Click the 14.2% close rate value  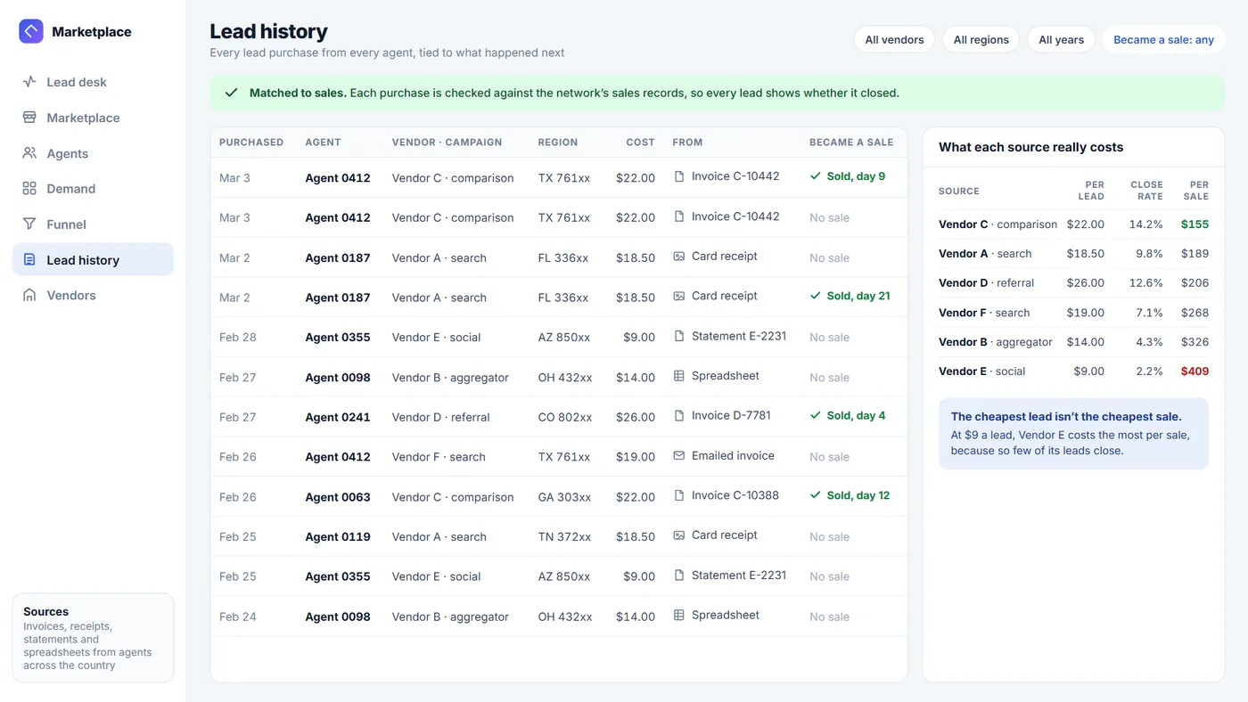point(1145,224)
